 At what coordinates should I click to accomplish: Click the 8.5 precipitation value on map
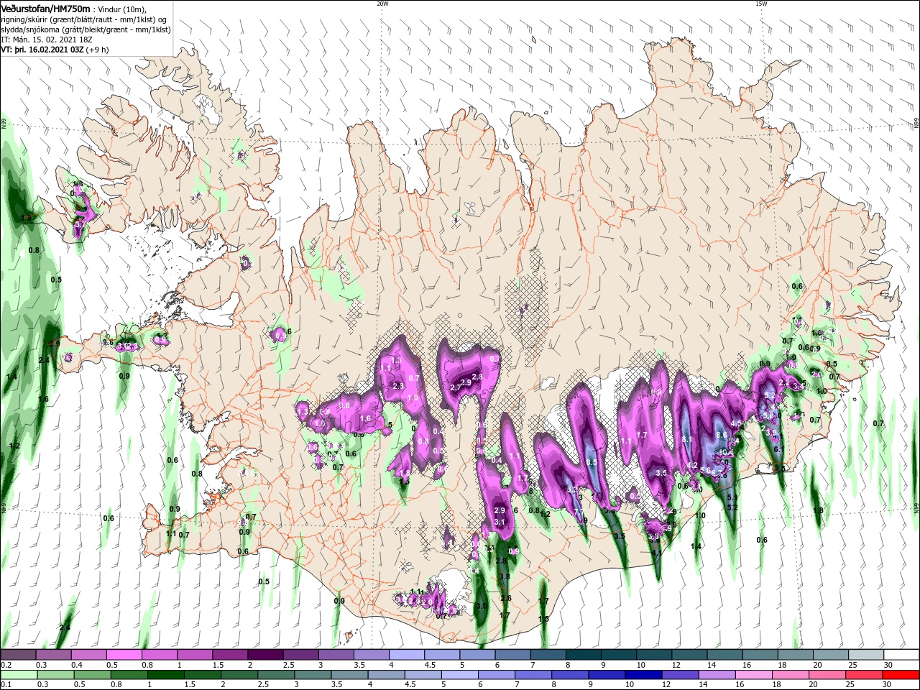(592, 462)
